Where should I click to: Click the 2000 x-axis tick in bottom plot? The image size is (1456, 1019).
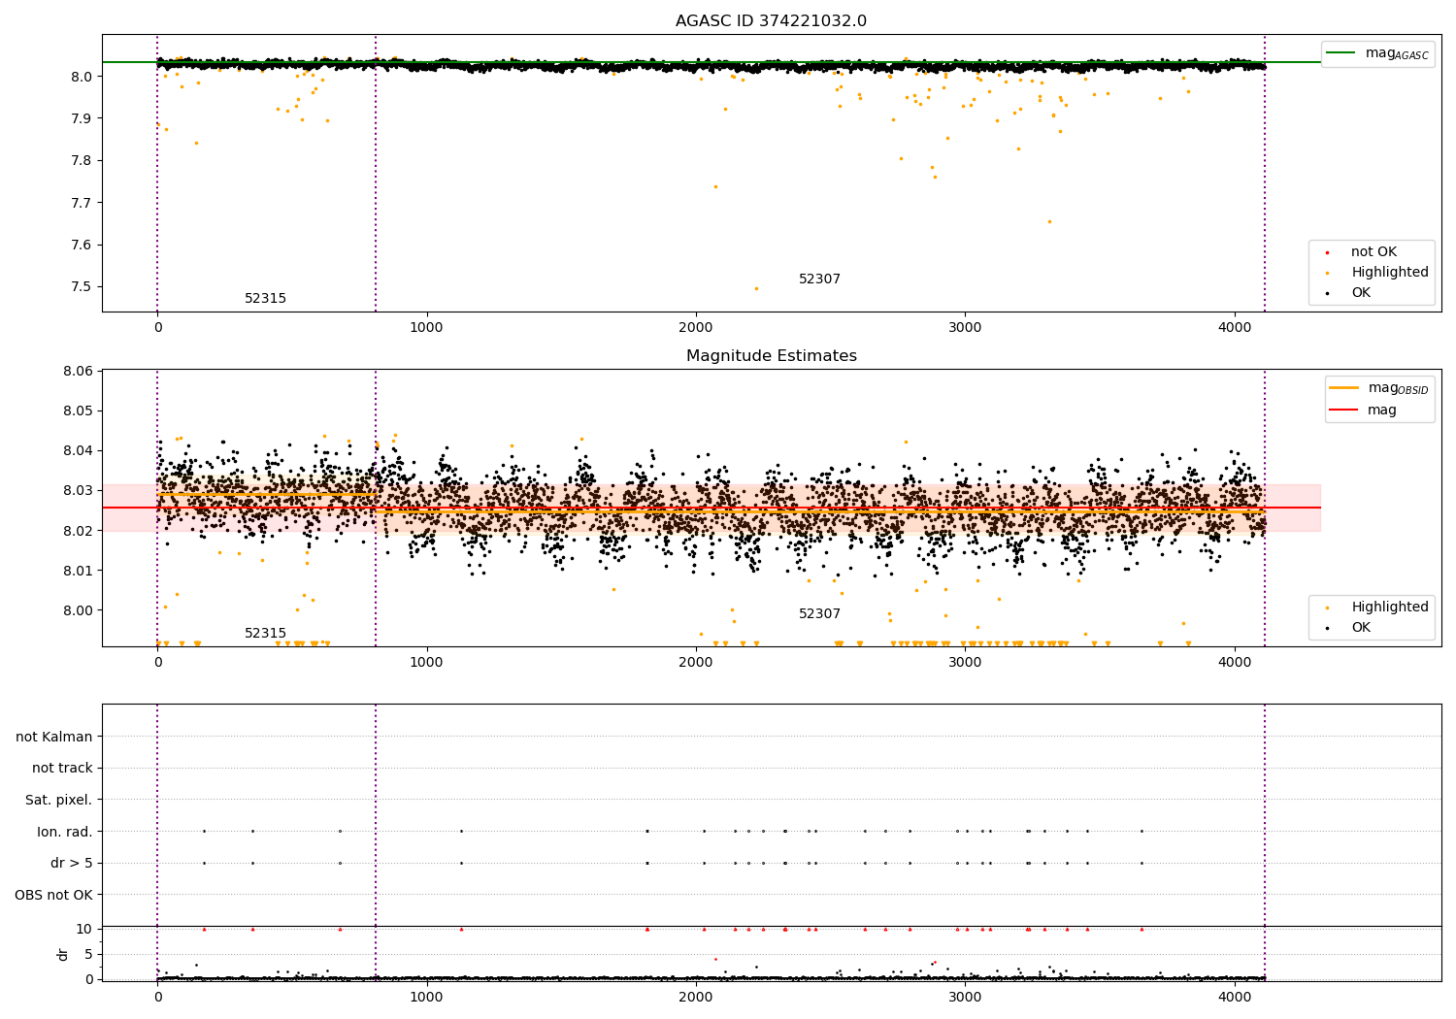[696, 997]
